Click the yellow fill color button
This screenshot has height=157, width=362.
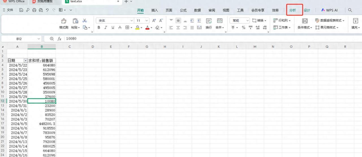pos(137,28)
